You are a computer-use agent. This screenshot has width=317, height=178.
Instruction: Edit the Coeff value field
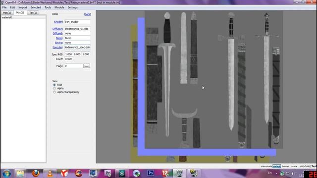(69, 59)
